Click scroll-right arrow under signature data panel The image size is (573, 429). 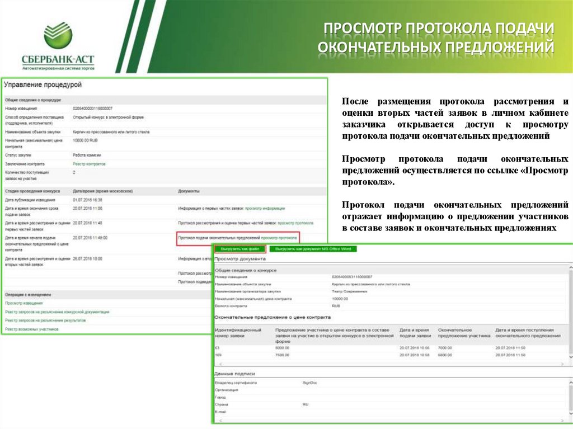point(563,421)
